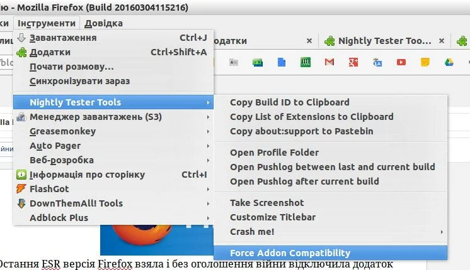Click the green puzzle icon next to Додатки

tap(21, 52)
